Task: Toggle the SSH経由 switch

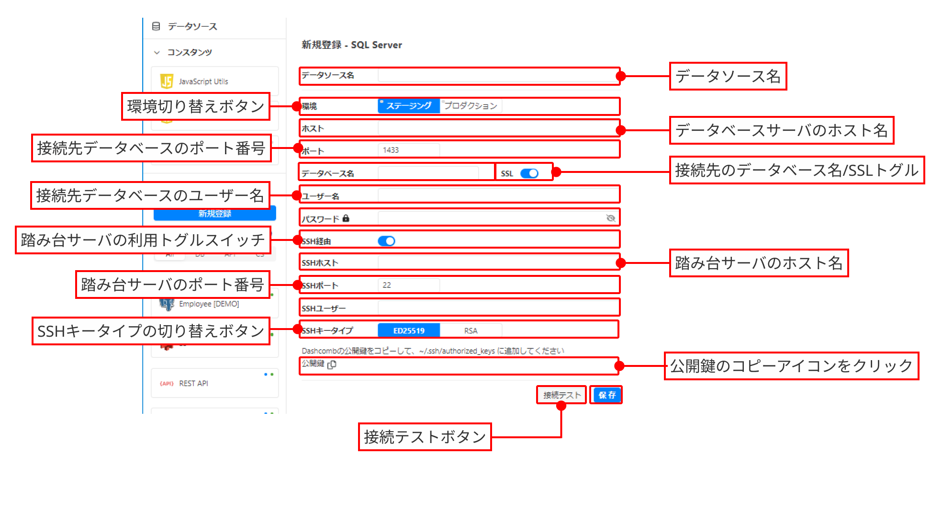Action: click(x=386, y=241)
